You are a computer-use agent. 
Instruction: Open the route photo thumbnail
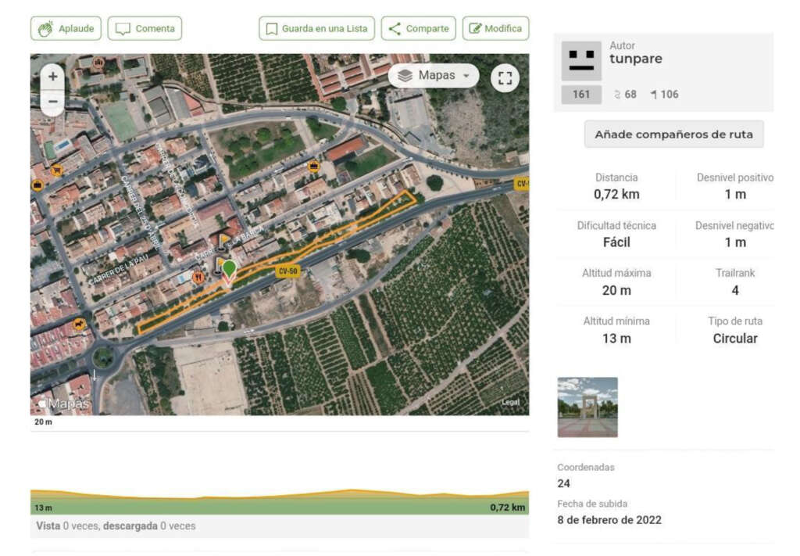(587, 407)
